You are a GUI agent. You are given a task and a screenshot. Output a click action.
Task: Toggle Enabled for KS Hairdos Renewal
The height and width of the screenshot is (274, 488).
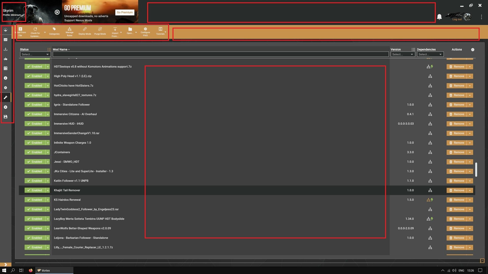click(35, 200)
